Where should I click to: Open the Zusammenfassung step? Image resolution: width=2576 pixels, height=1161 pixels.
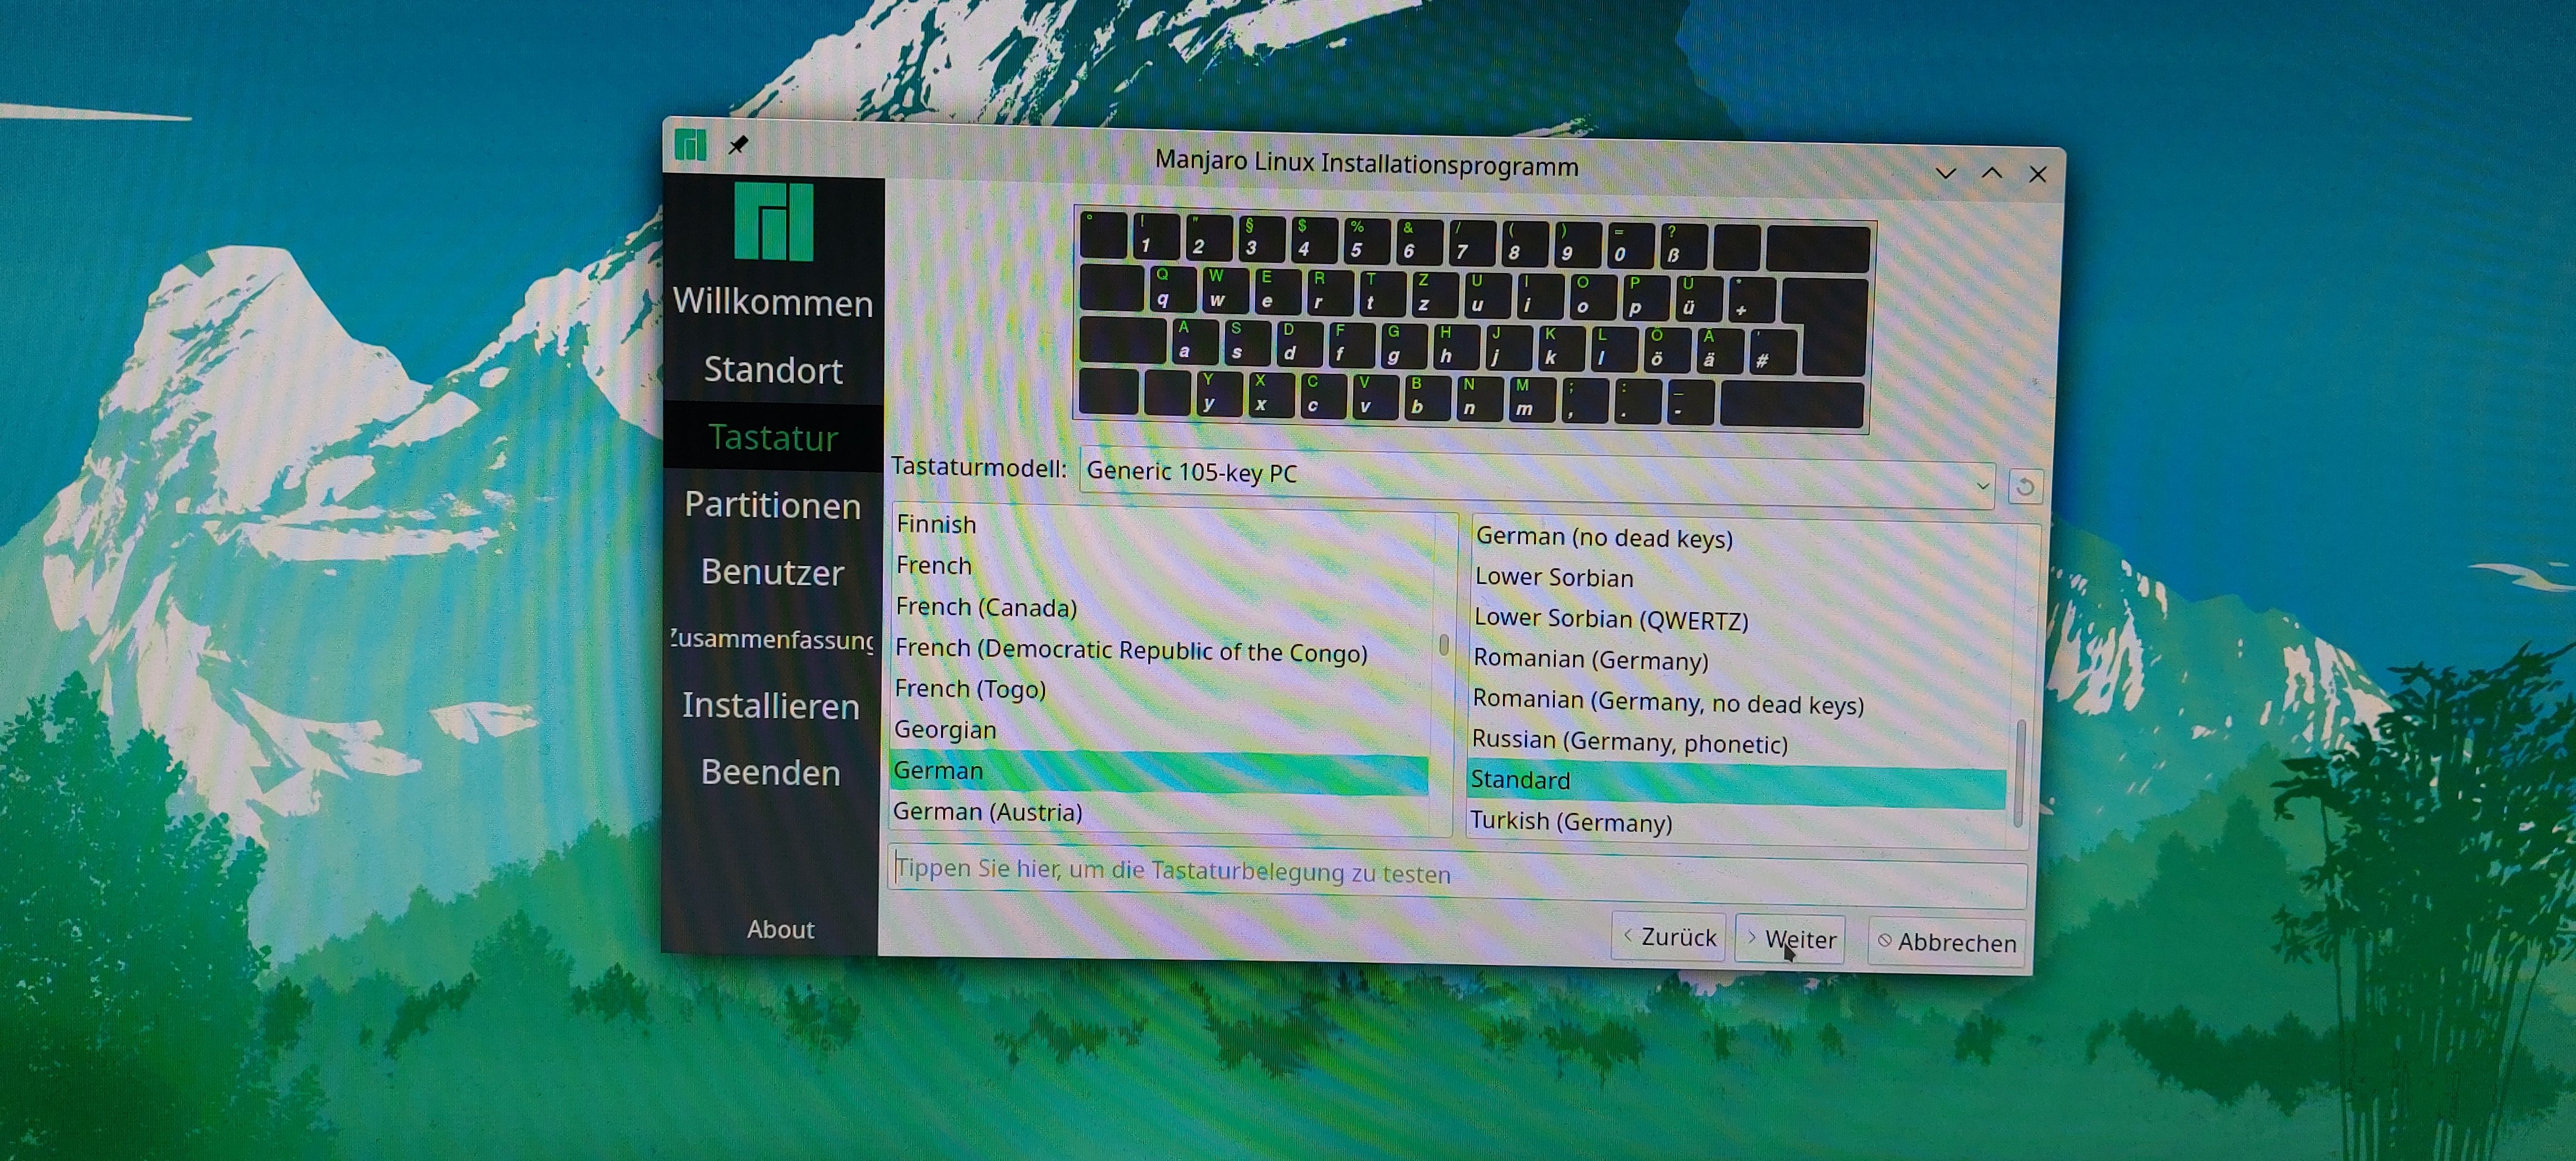click(x=771, y=639)
